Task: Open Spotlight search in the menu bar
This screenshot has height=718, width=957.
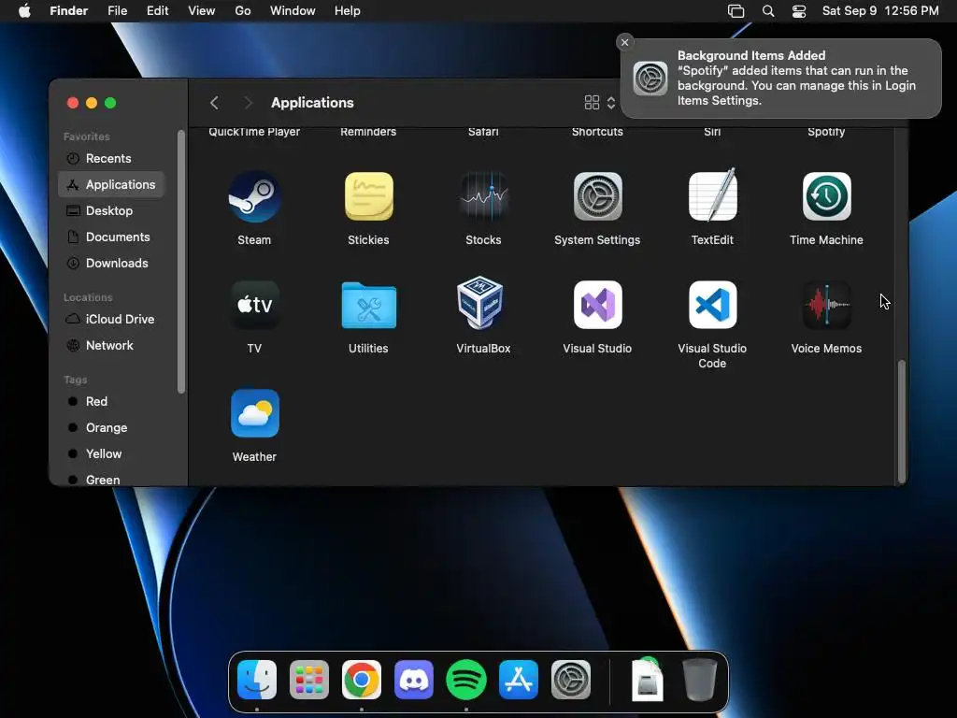Action: pos(768,11)
